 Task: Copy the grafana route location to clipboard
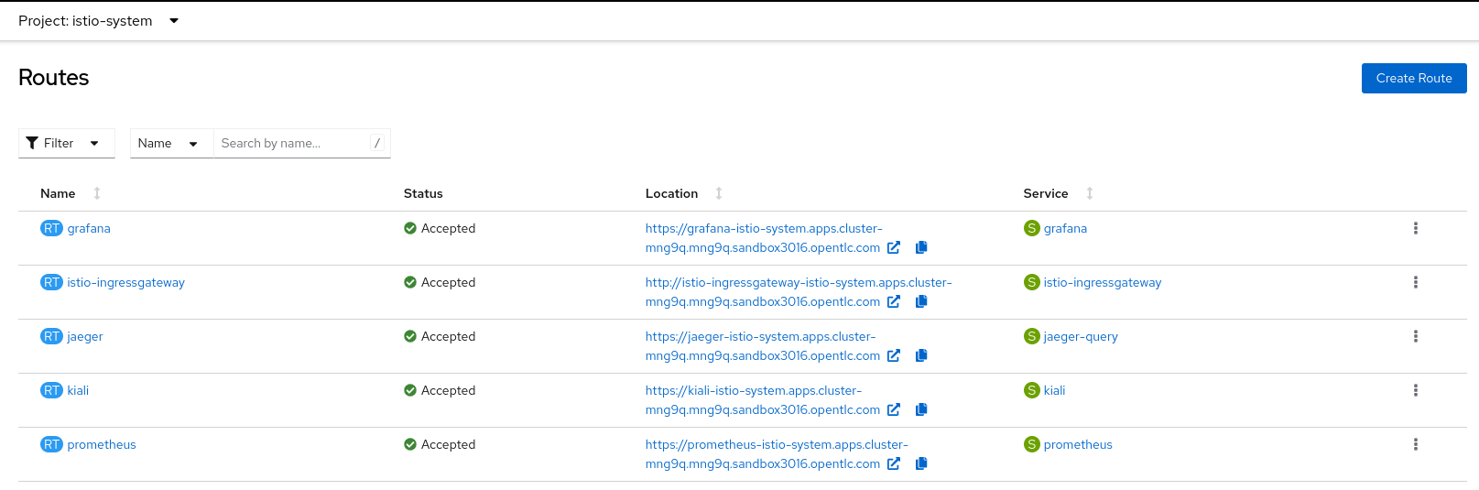(x=921, y=247)
